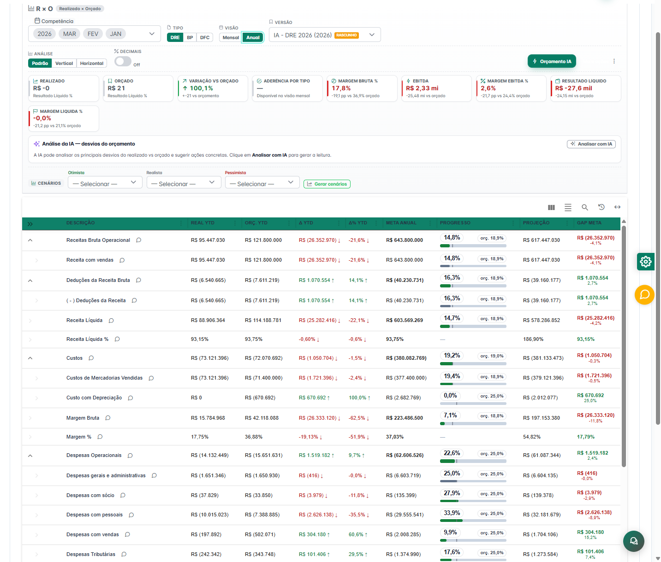Open comment icon for Custos de Mercadorias Vendidas

click(151, 378)
